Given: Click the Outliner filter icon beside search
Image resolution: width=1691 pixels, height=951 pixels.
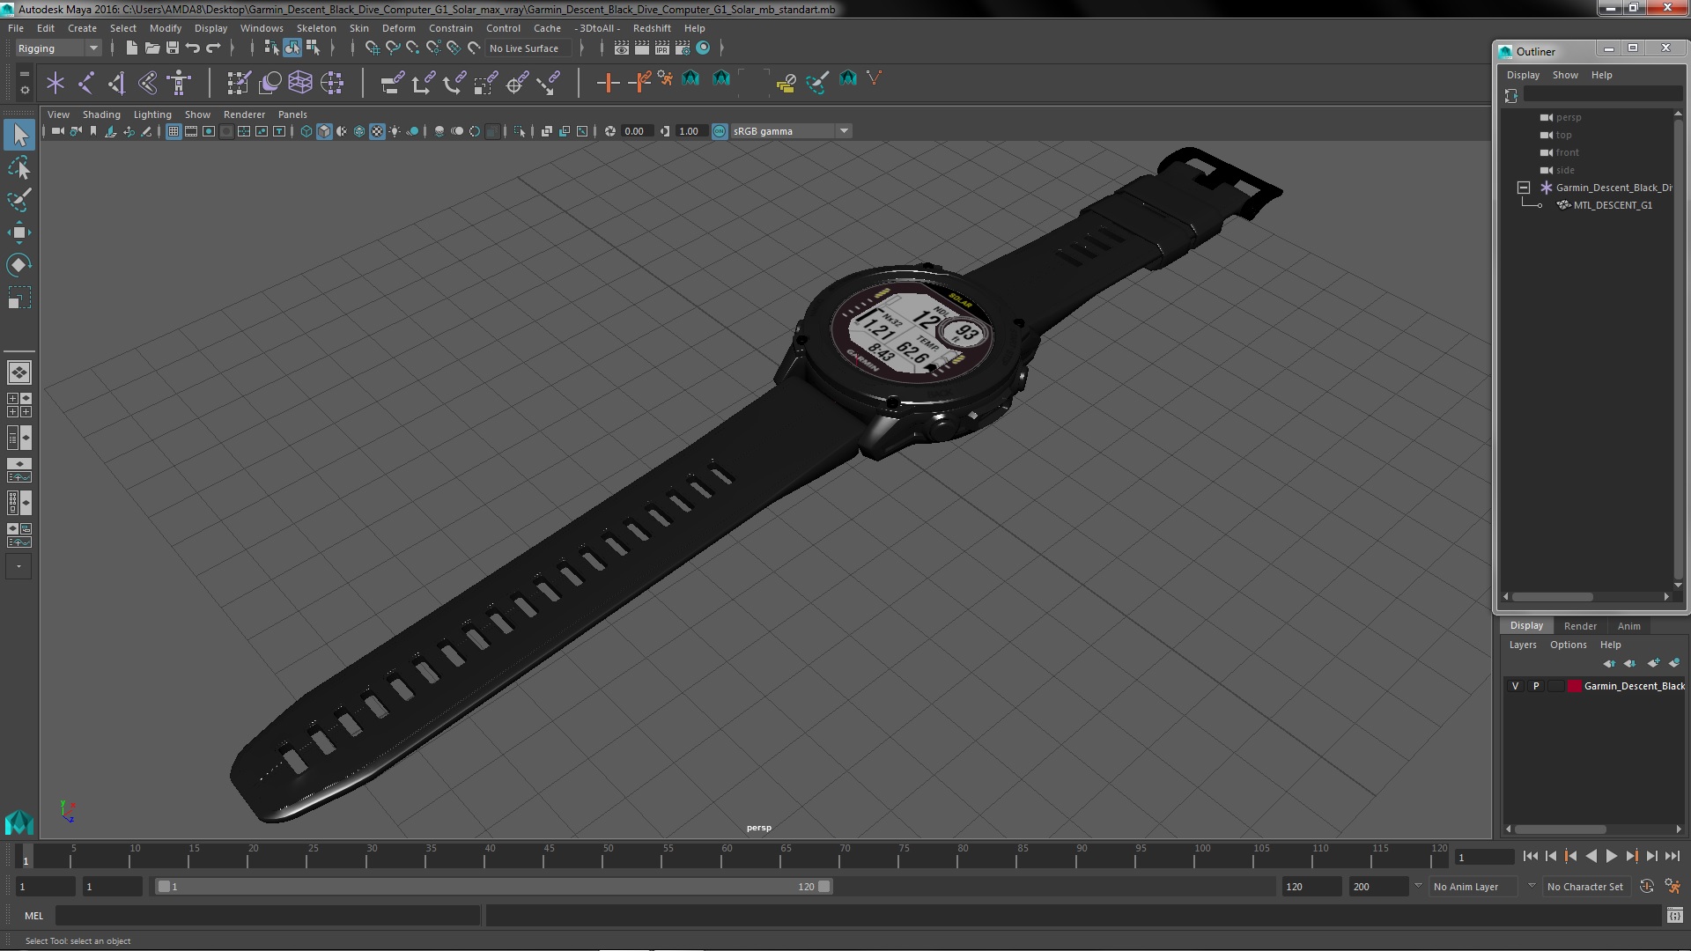Looking at the screenshot, I should point(1511,95).
